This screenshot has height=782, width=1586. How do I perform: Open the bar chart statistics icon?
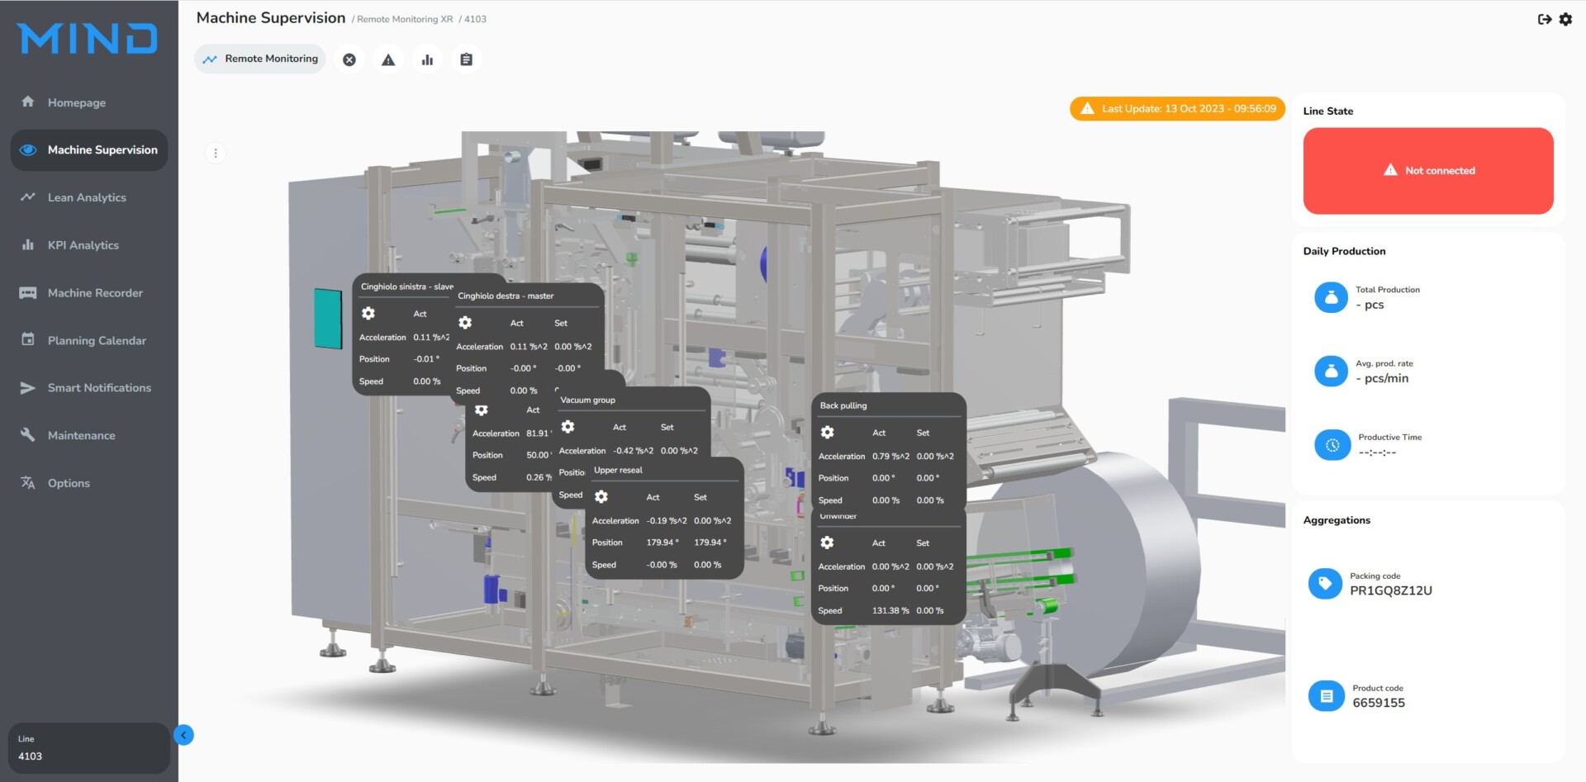(x=427, y=59)
